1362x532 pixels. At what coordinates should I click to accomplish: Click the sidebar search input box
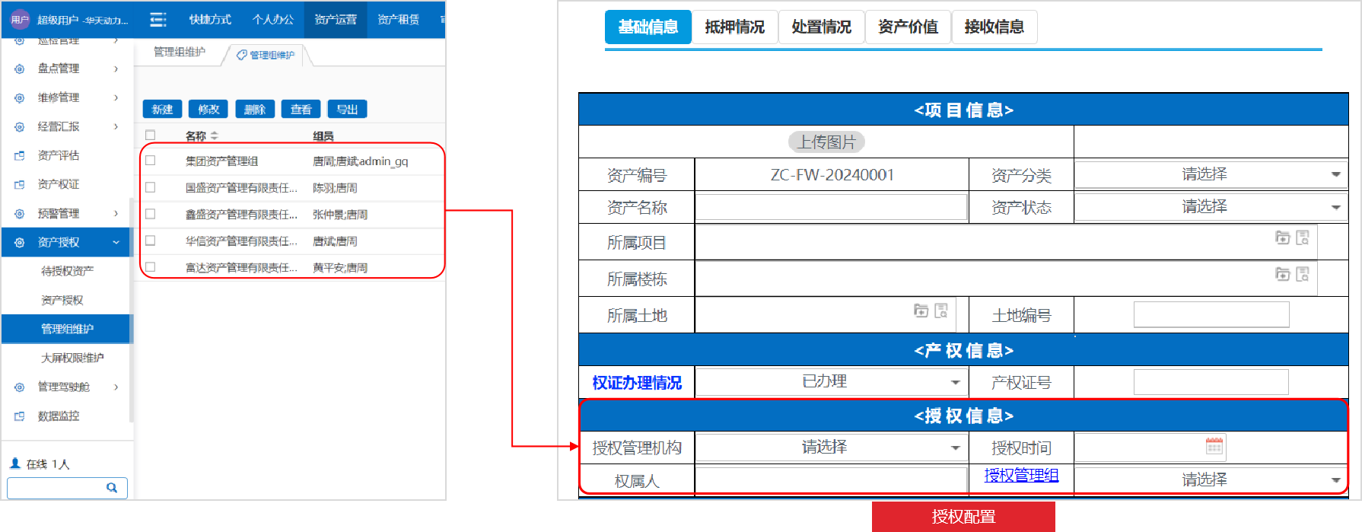coord(67,488)
